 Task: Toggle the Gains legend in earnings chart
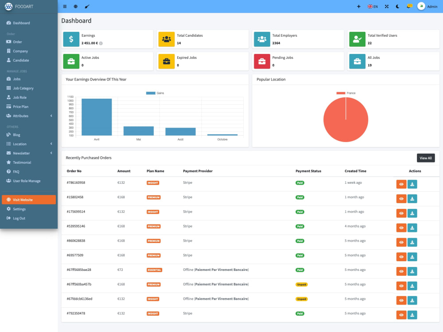pos(155,93)
